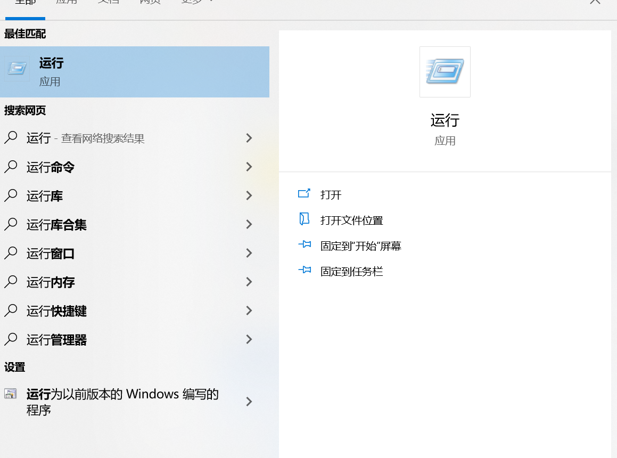Click 固定到"开始"屏幕 option
Screen dimensions: 617x458
(360, 246)
